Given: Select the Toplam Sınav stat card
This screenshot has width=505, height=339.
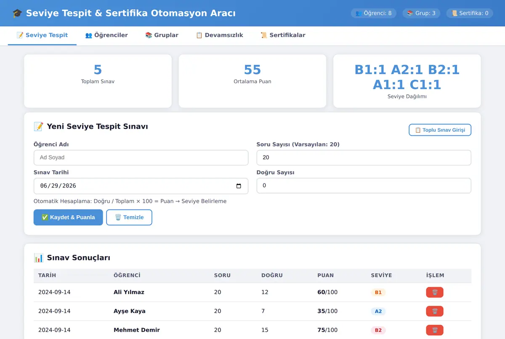Looking at the screenshot, I should [x=98, y=81].
